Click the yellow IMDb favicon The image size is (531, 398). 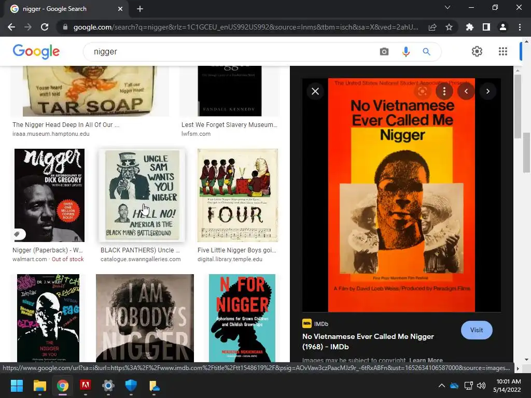tap(307, 323)
